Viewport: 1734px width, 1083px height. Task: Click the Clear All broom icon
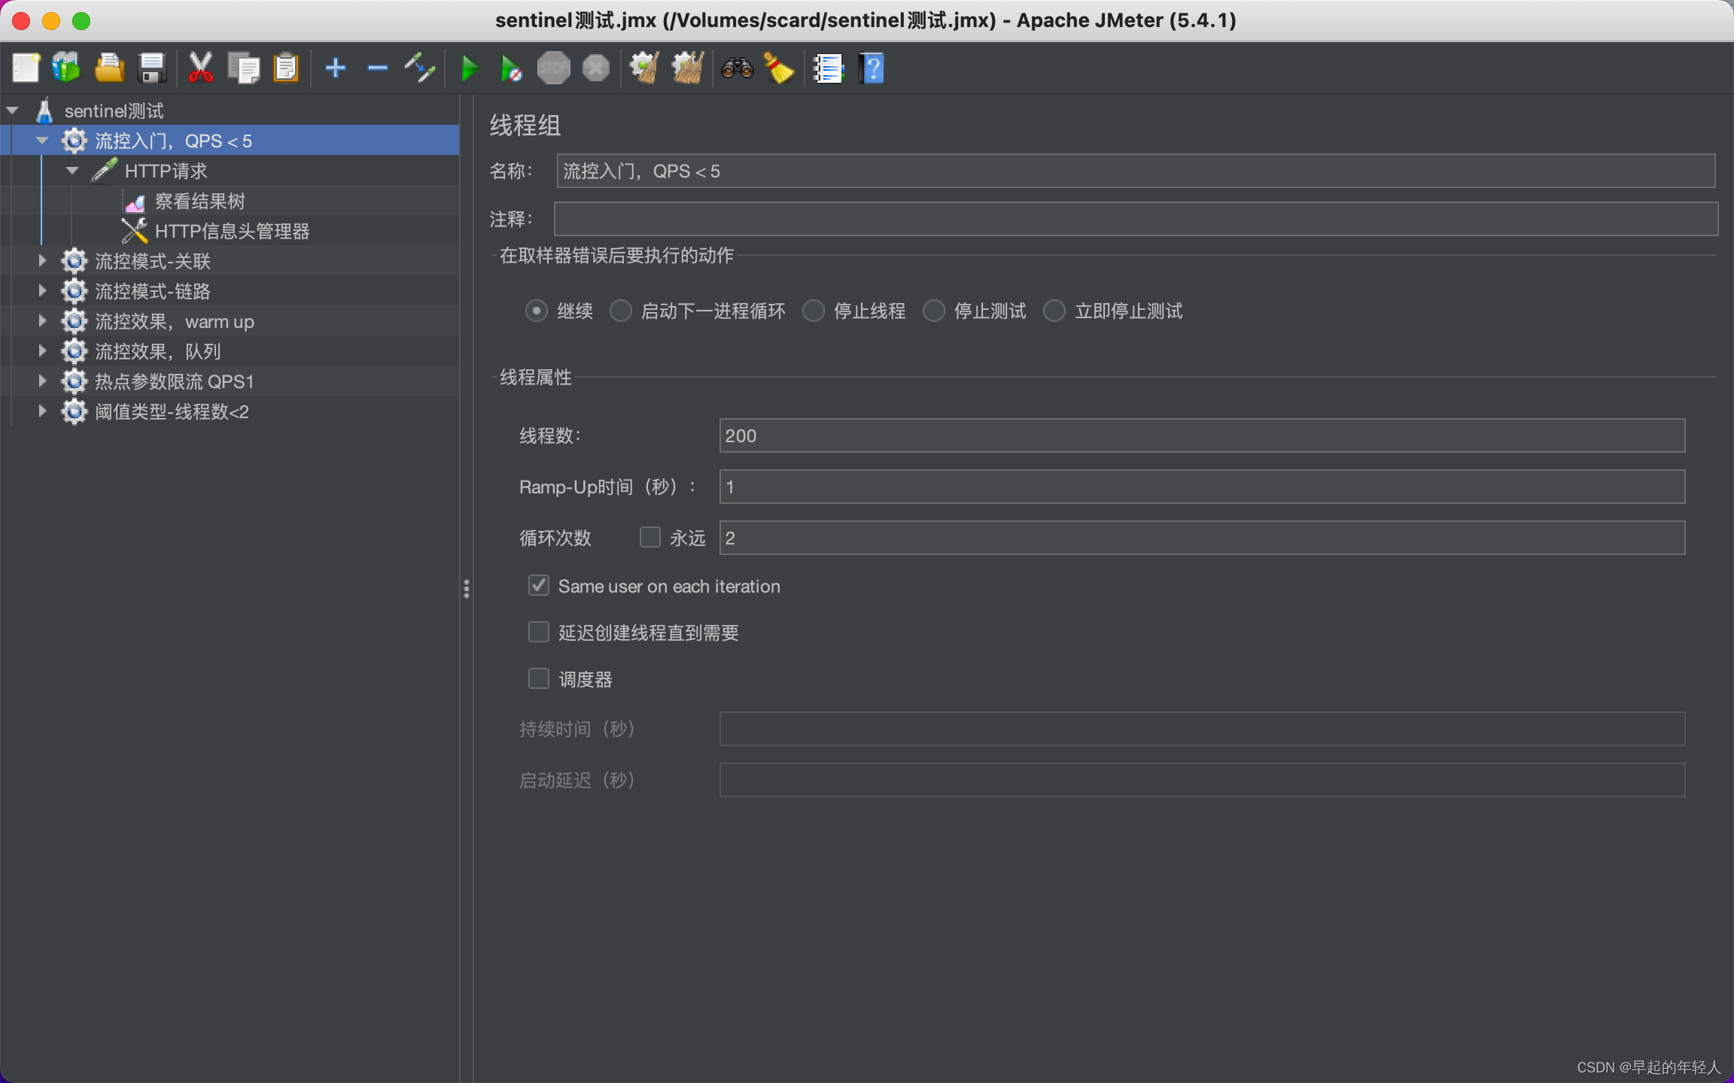pos(687,68)
